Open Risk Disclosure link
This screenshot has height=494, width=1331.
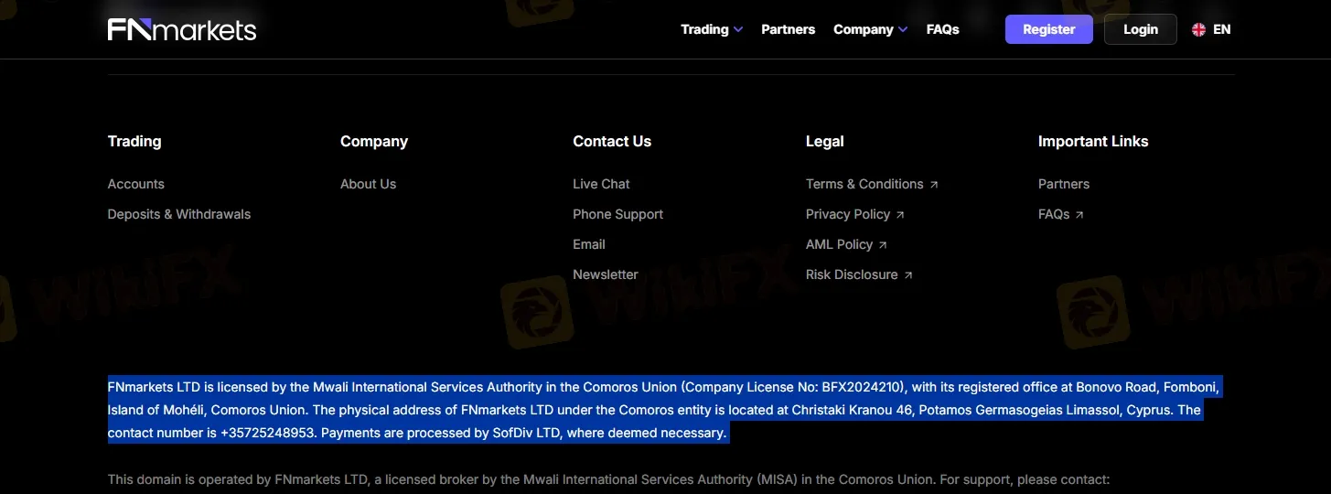[x=852, y=274]
